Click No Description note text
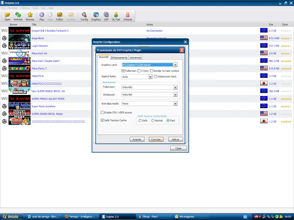Screen dimensions: 294x220 click(x=154, y=31)
